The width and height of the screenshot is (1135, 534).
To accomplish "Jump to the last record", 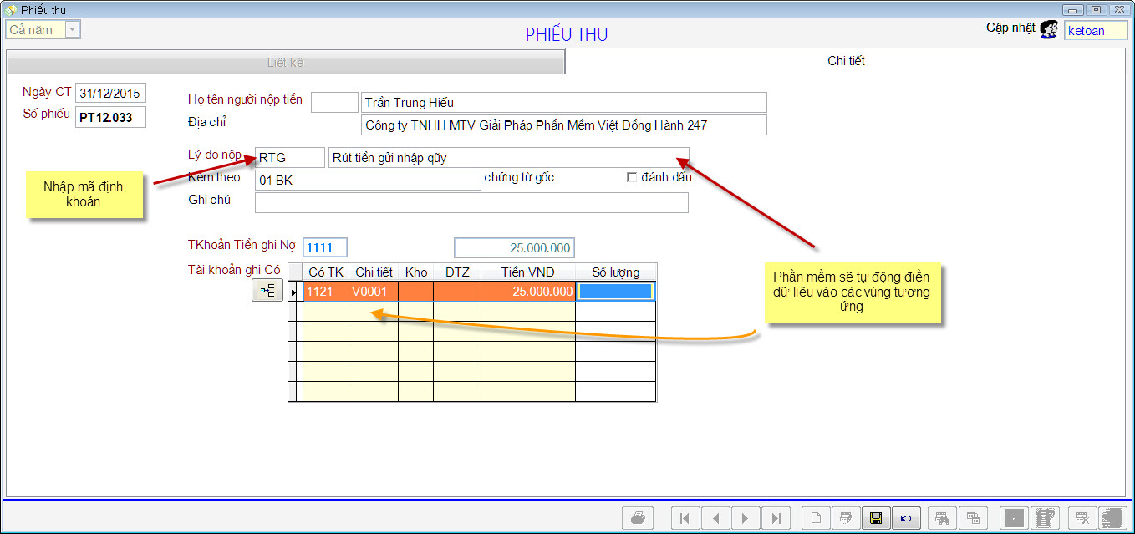I will [x=776, y=519].
